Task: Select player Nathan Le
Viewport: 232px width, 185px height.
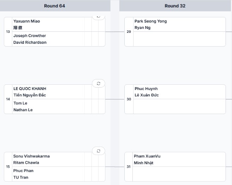Action: point(23,110)
